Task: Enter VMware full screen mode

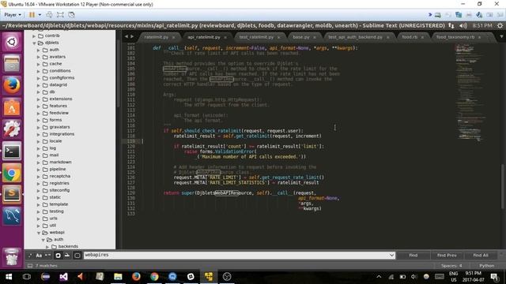Action: (x=60, y=15)
